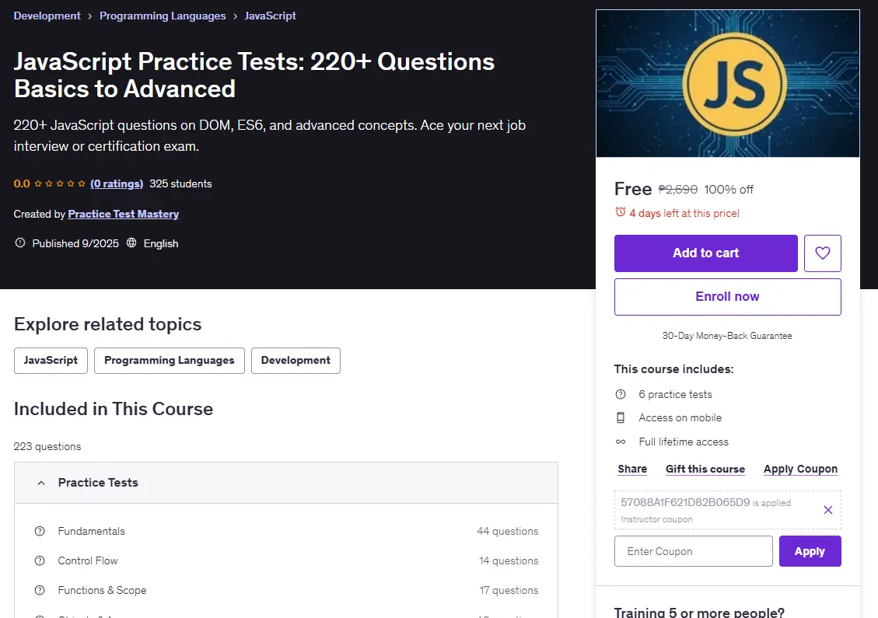Image resolution: width=878 pixels, height=618 pixels.
Task: Click the '4 days left at this price!' text
Action: tap(684, 213)
